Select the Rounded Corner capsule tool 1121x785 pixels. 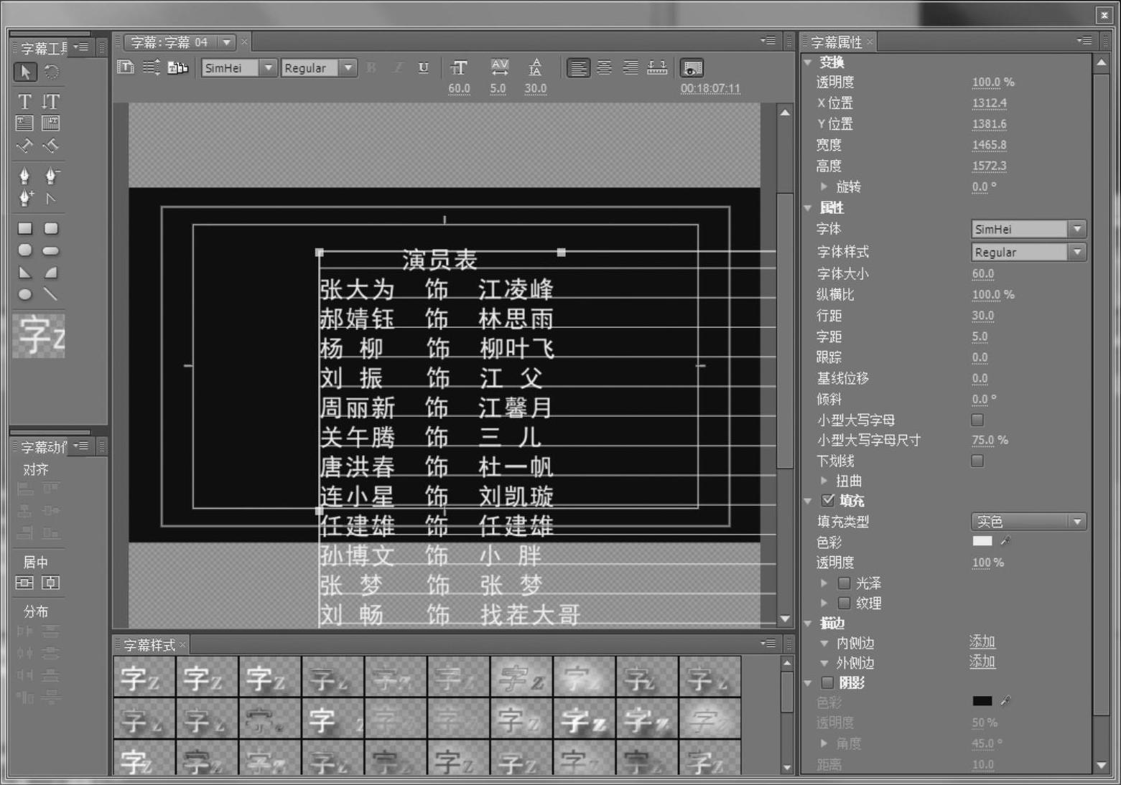pyautogui.click(x=51, y=250)
